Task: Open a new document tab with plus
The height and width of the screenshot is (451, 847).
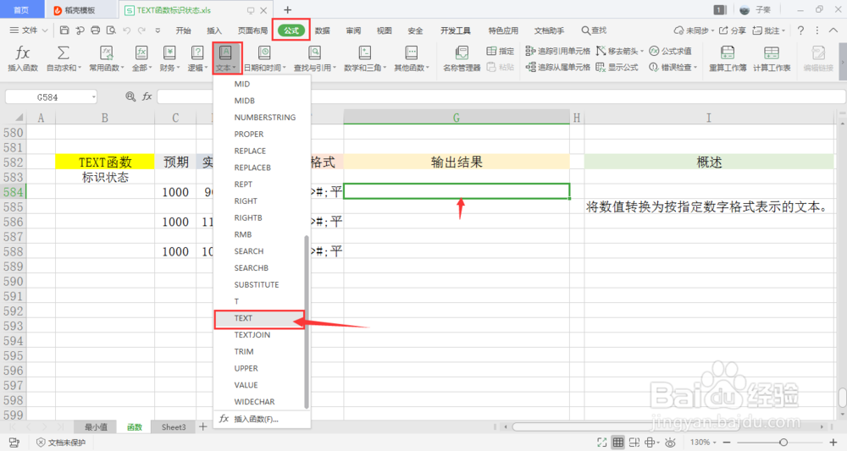Action: click(x=287, y=9)
